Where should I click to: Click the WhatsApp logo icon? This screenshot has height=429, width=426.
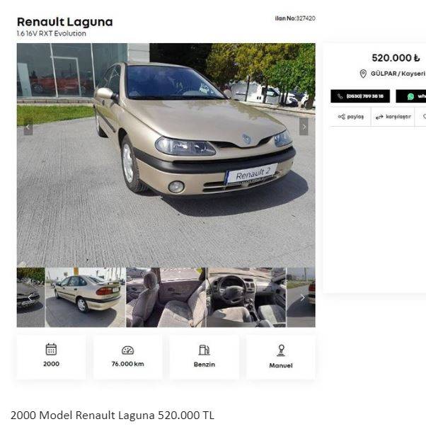[410, 96]
